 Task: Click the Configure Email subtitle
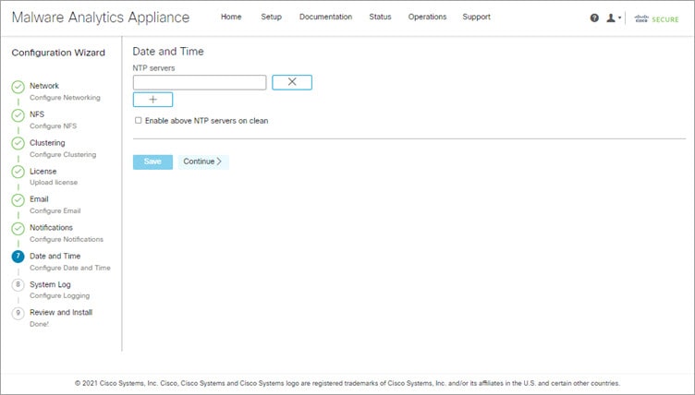tap(55, 210)
